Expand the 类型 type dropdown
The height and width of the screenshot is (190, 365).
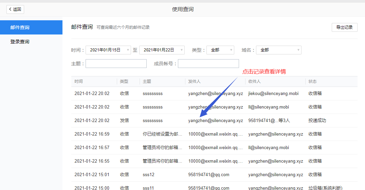(220, 50)
